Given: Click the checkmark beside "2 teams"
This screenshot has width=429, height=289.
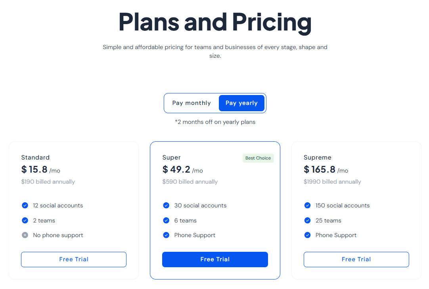Looking at the screenshot, I should point(25,221).
